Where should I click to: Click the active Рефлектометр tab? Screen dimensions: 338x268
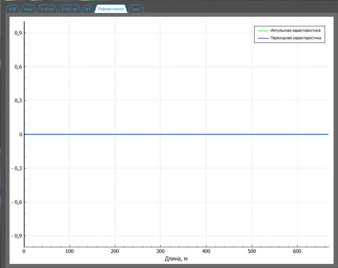click(x=111, y=10)
